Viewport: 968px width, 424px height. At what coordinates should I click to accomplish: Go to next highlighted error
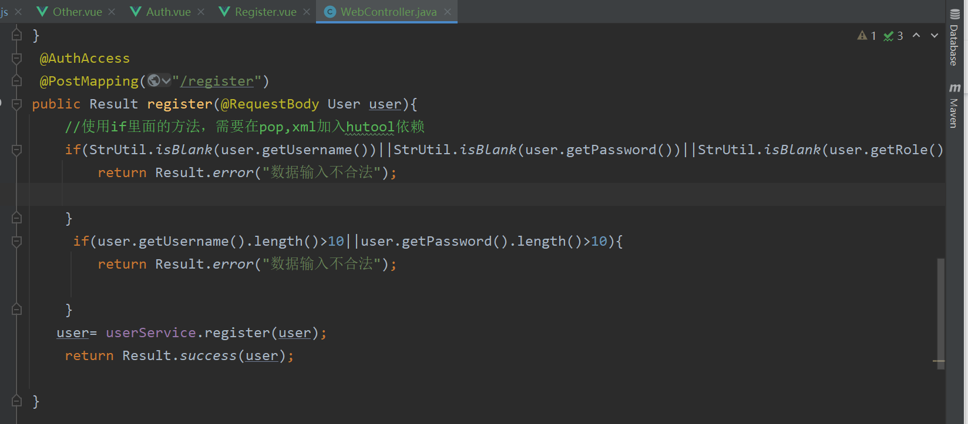coord(935,36)
